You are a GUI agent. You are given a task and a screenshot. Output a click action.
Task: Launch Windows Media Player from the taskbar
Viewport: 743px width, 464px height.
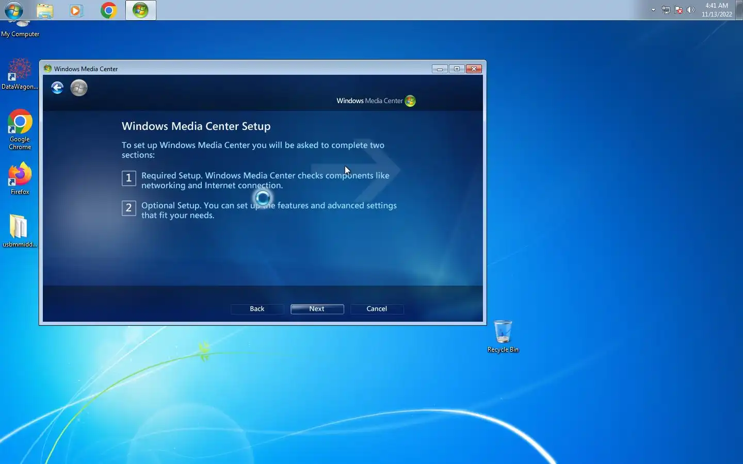(x=76, y=10)
